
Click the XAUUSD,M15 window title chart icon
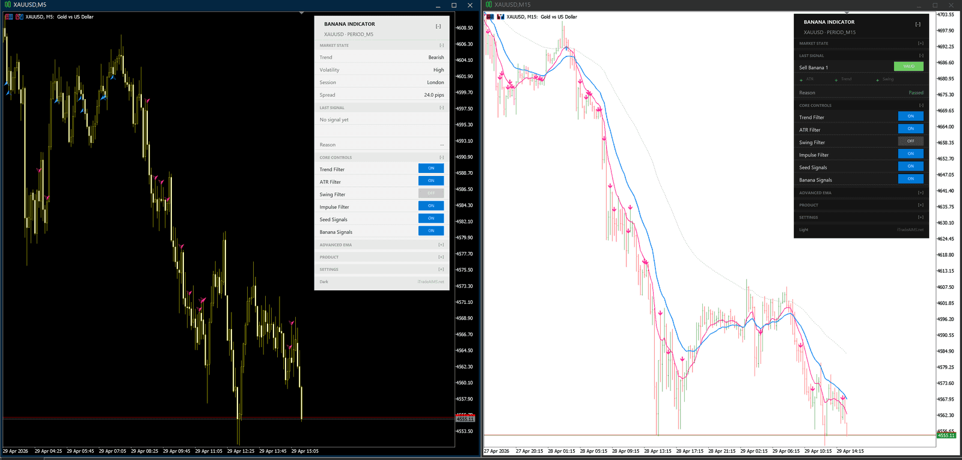pos(489,5)
